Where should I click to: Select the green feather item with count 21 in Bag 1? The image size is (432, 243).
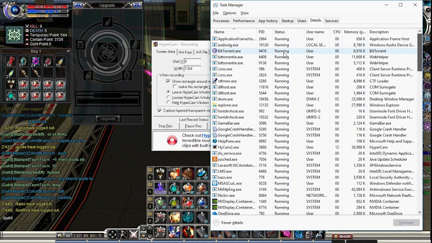tap(11, 73)
